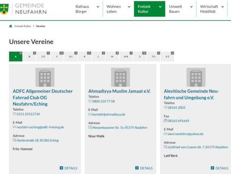Screen dimensions: 231x174
Task: Click arrow icon of Alevitische card DETAILS
Action: pyautogui.click(x=212, y=168)
